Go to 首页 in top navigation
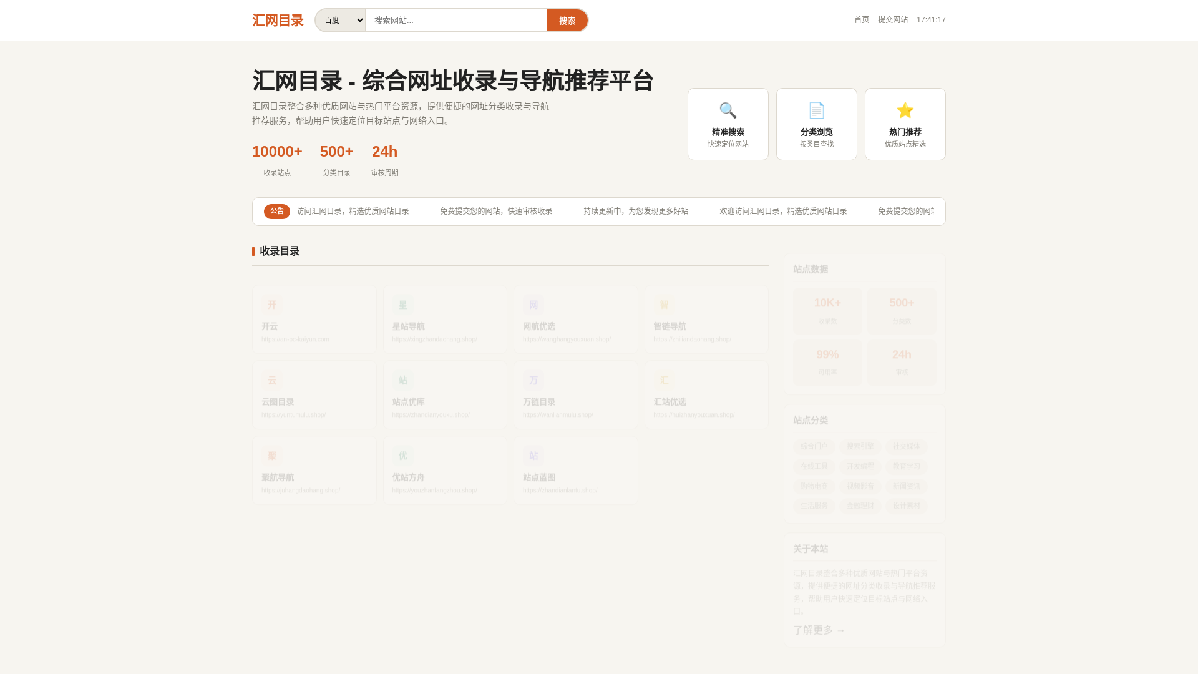The image size is (1198, 674). coord(862,20)
